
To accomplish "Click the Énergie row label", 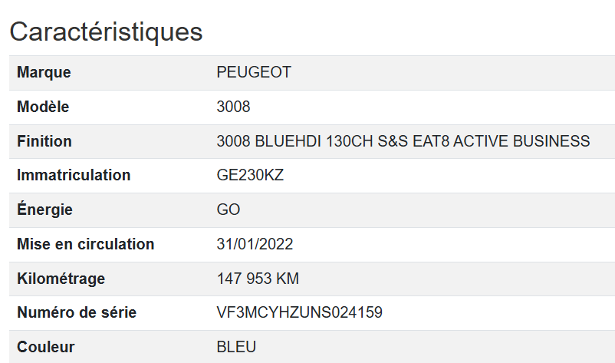I will pyautogui.click(x=44, y=210).
